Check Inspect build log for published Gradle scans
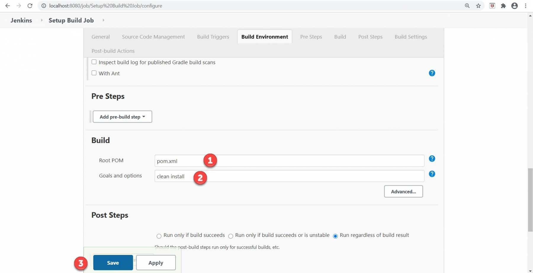The height and width of the screenshot is (273, 533). click(x=94, y=62)
